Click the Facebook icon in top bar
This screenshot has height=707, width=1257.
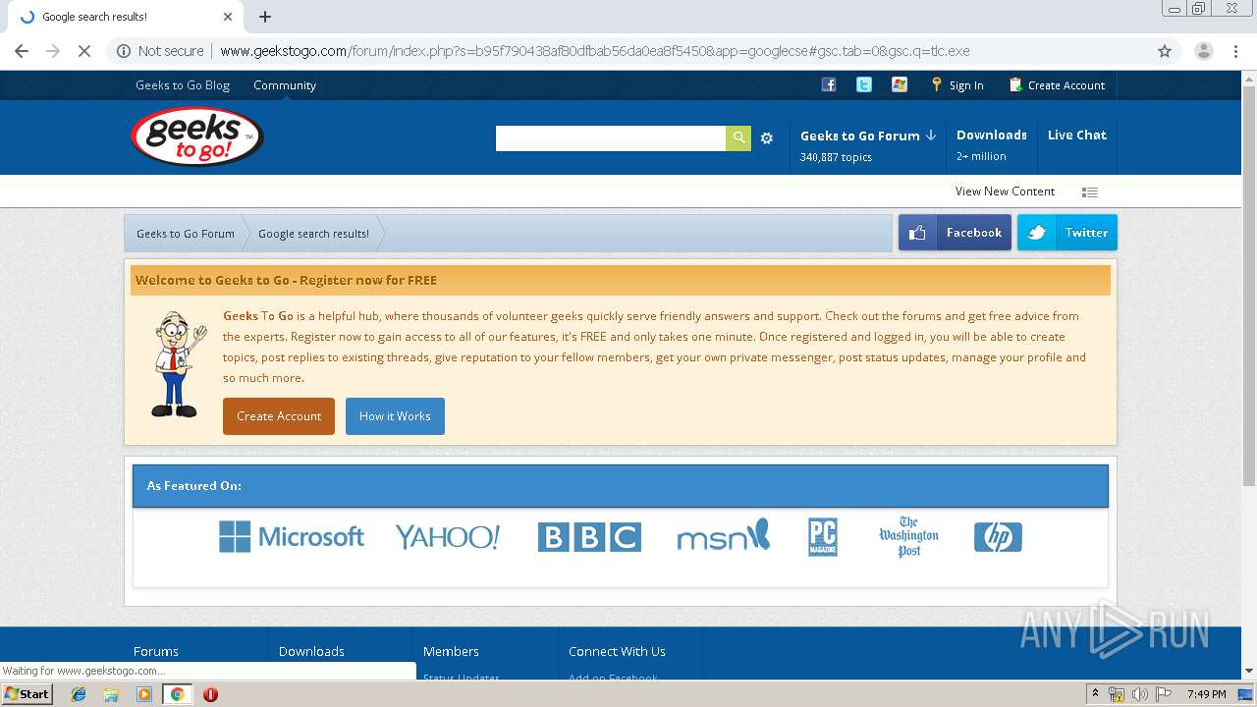click(x=829, y=84)
